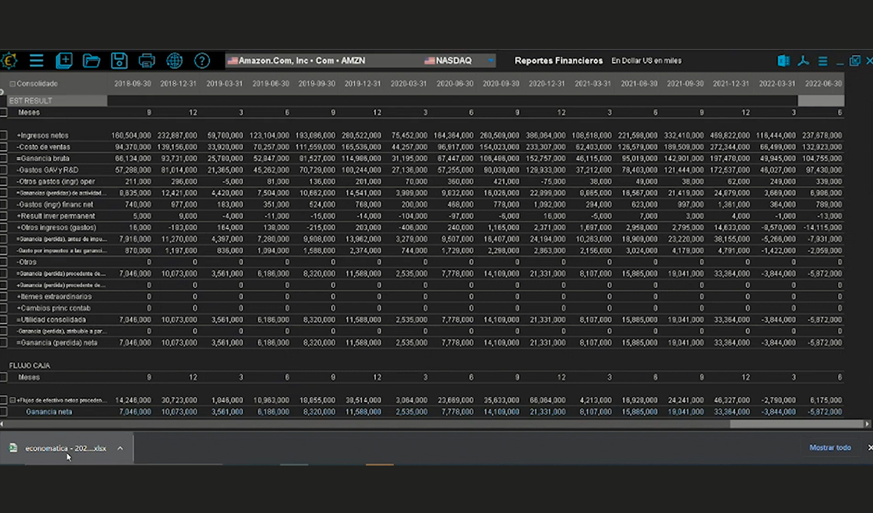Click Ingresos netos value 469,822,000
The image size is (873, 513).
[731, 136]
